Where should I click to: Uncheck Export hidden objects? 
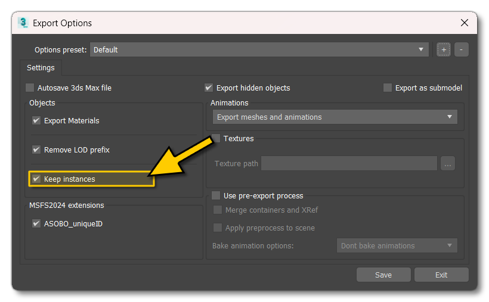tap(209, 88)
